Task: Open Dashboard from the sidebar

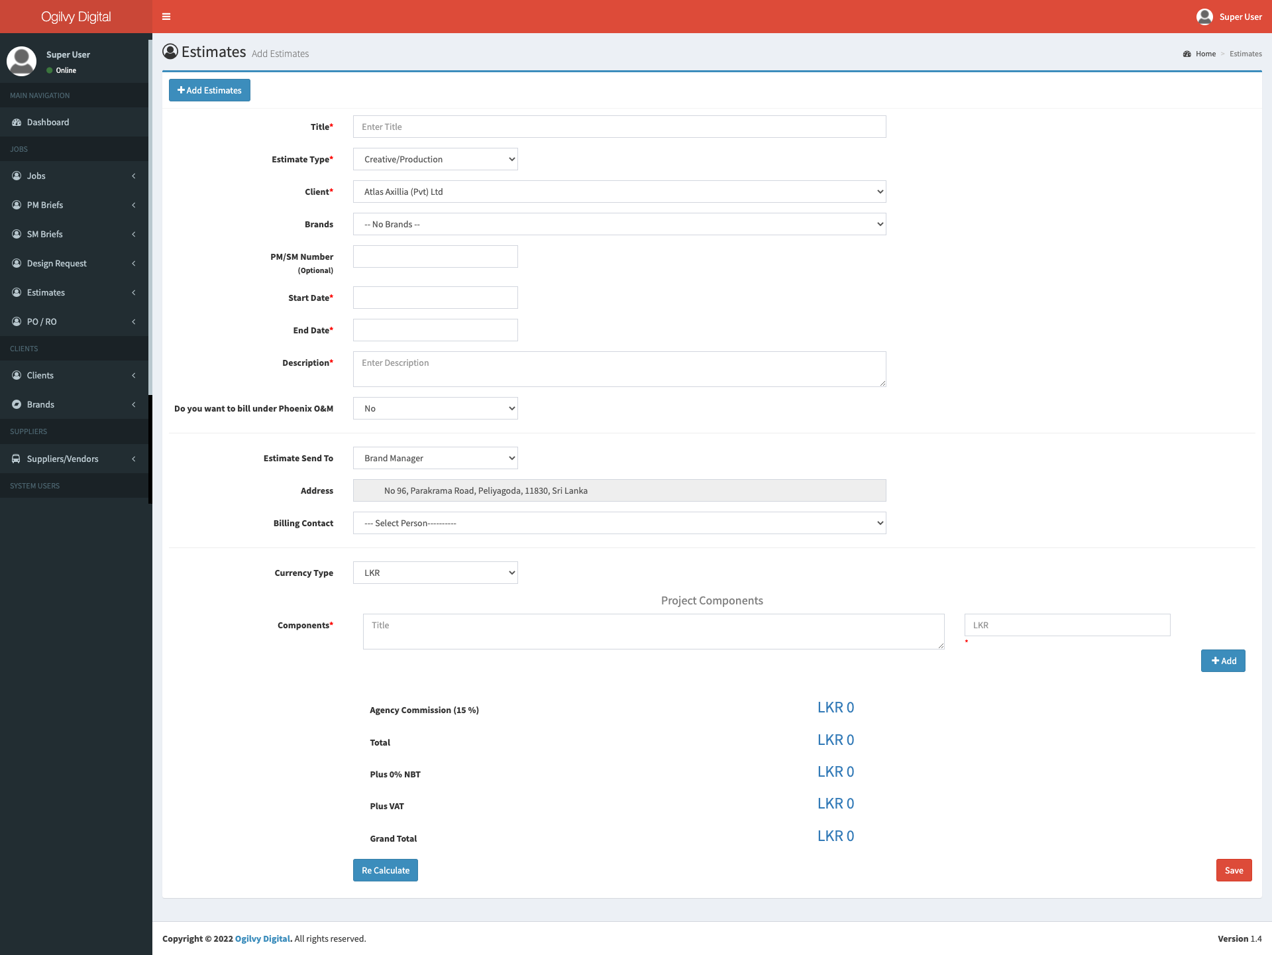Action: click(x=74, y=122)
